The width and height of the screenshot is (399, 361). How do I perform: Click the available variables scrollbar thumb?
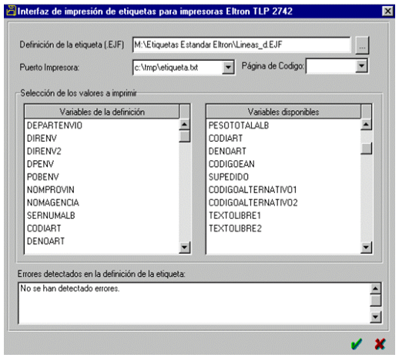[366, 149]
